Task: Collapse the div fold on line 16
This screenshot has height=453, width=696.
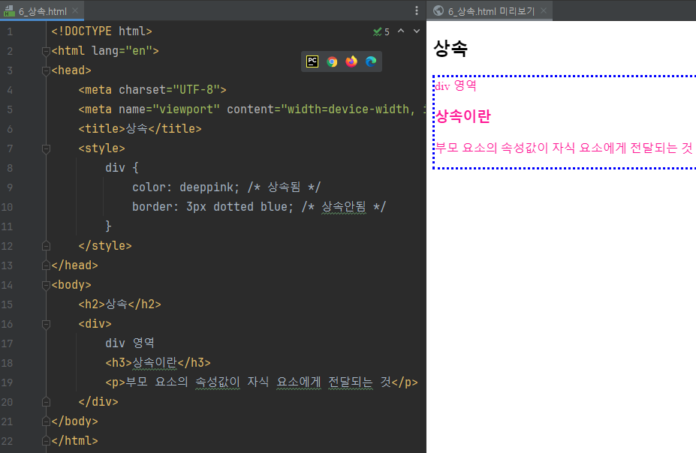Action: tap(46, 324)
